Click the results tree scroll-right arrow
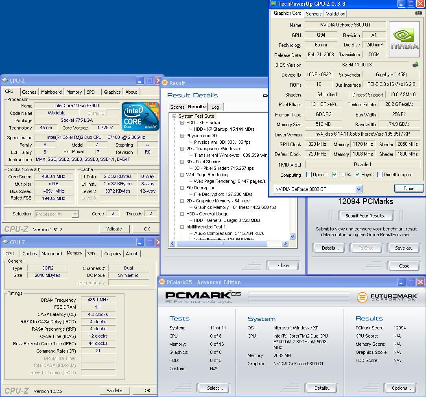Viewport: 426px width, 397px height. point(285,243)
